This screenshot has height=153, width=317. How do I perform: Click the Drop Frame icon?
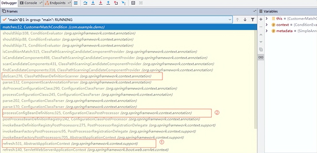coord(116,3)
